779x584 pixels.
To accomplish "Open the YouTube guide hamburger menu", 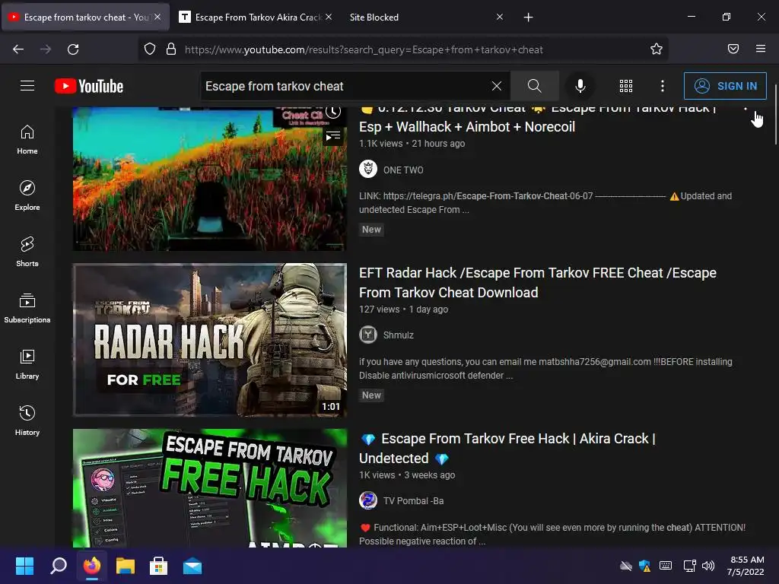I will (x=27, y=86).
